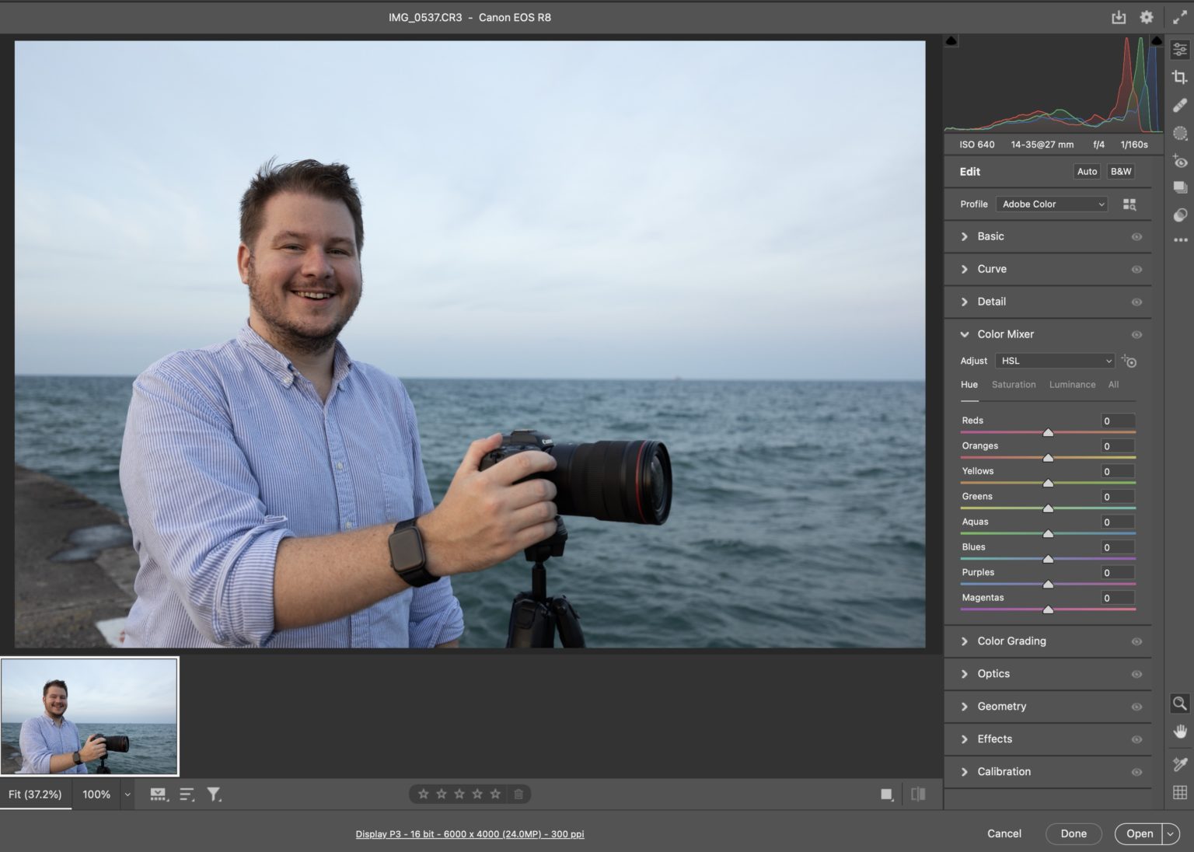Open Camera Raw preferences via the gear icon
Image resolution: width=1194 pixels, height=852 pixels.
click(1146, 16)
